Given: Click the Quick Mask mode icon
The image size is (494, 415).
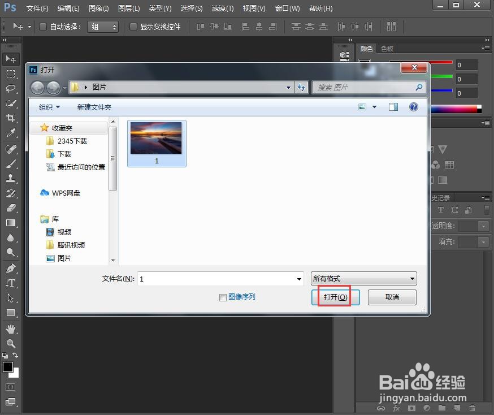Looking at the screenshot, I should tap(10, 387).
